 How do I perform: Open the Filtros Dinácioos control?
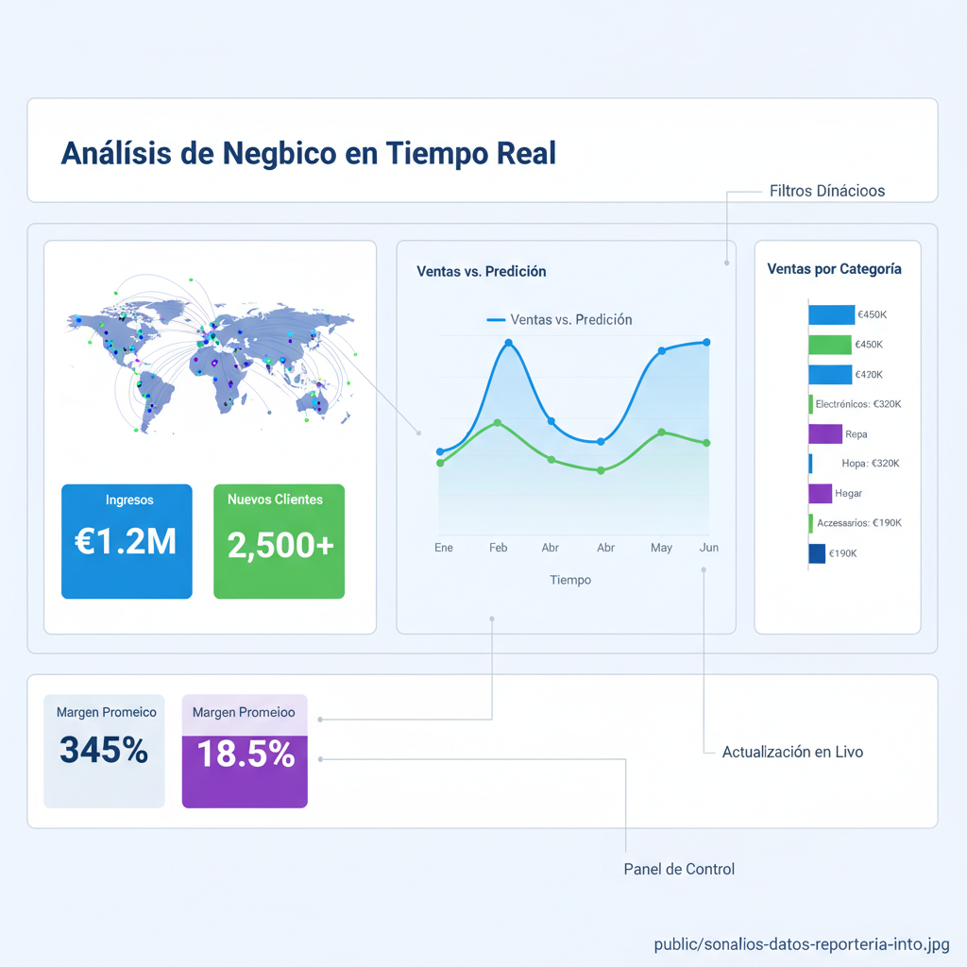point(825,190)
